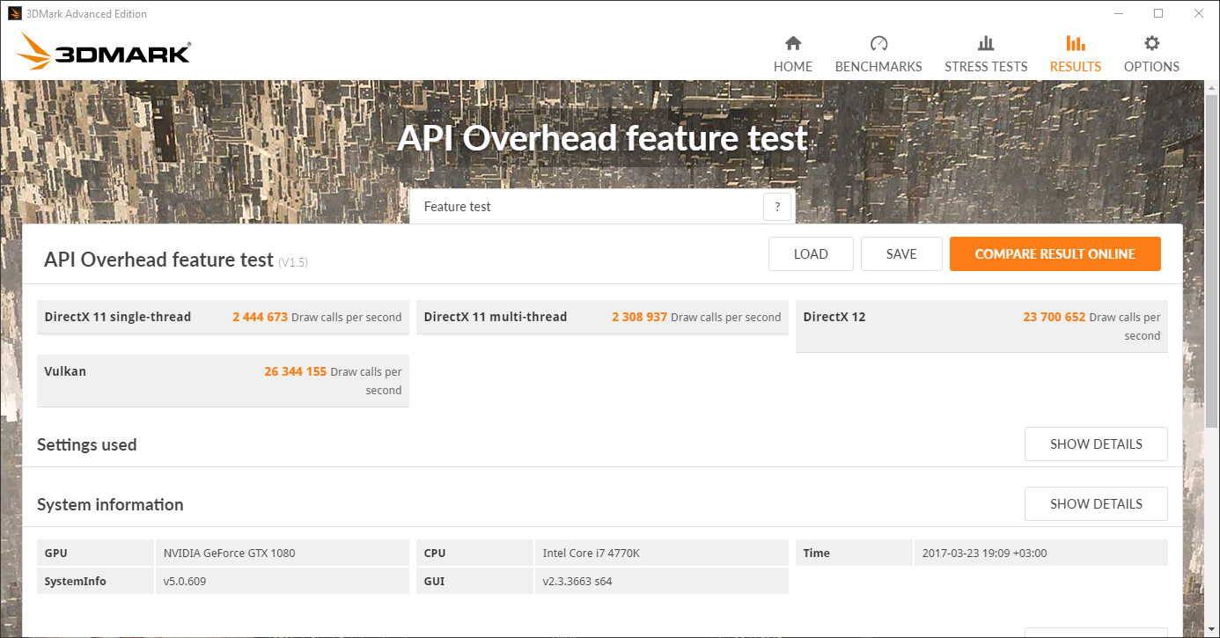Open the Benchmarks gauge icon
This screenshot has height=638, width=1220.
click(x=878, y=43)
